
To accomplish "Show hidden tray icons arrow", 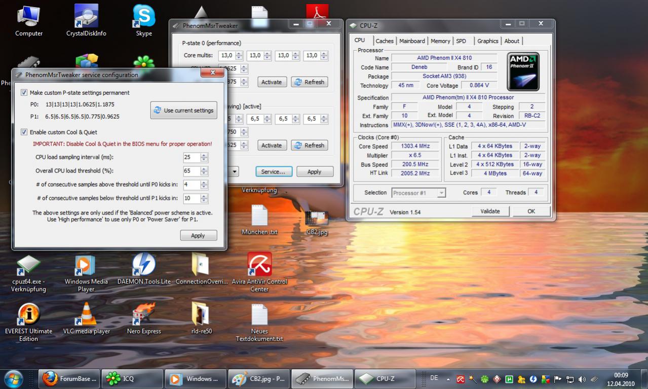I will point(448,379).
